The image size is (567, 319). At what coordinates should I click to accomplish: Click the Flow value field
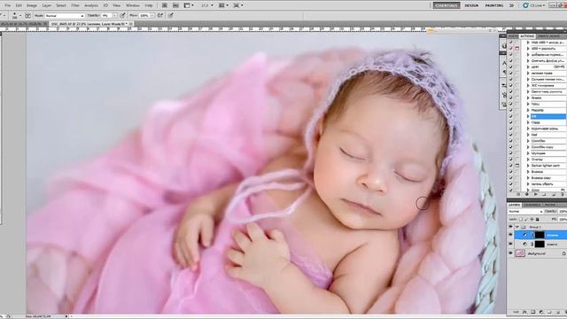click(144, 16)
